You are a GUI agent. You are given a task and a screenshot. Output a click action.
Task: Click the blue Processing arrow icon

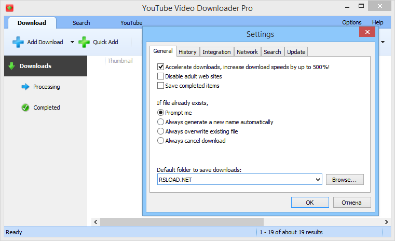pyautogui.click(x=25, y=87)
